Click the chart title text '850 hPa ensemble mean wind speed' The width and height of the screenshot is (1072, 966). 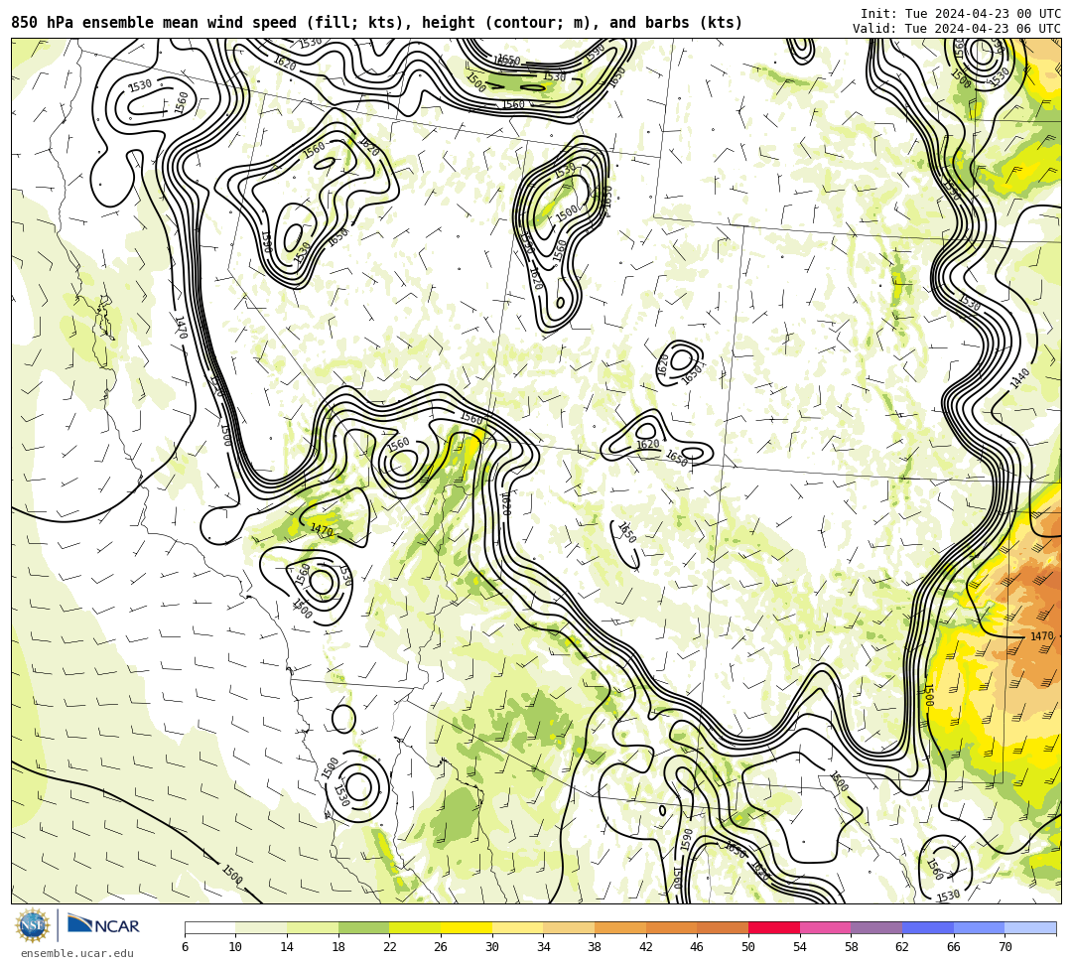tap(154, 23)
